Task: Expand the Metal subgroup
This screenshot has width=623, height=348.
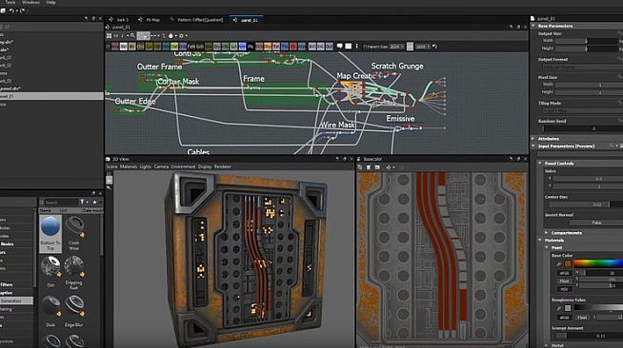Action: (x=547, y=345)
